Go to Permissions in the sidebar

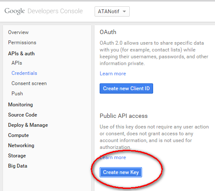tap(22, 43)
